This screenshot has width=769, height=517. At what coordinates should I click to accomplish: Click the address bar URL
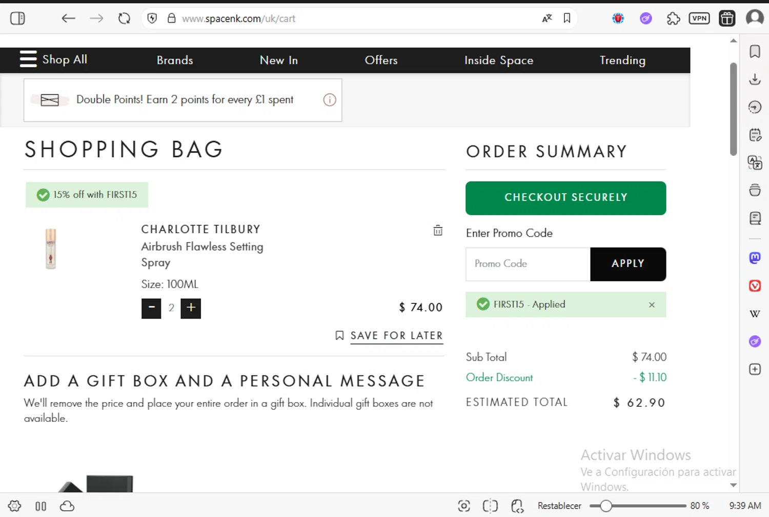coord(238,18)
